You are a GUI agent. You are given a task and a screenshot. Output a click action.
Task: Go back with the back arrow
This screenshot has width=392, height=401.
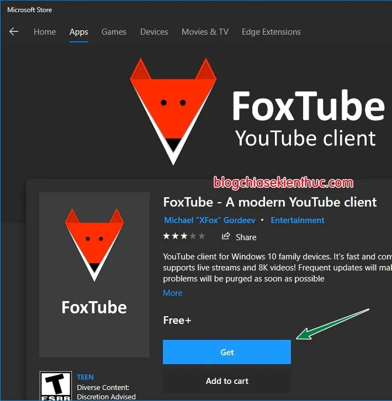[14, 32]
